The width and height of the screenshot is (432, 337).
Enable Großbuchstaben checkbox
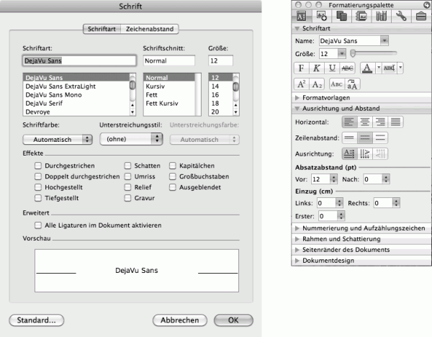173,176
